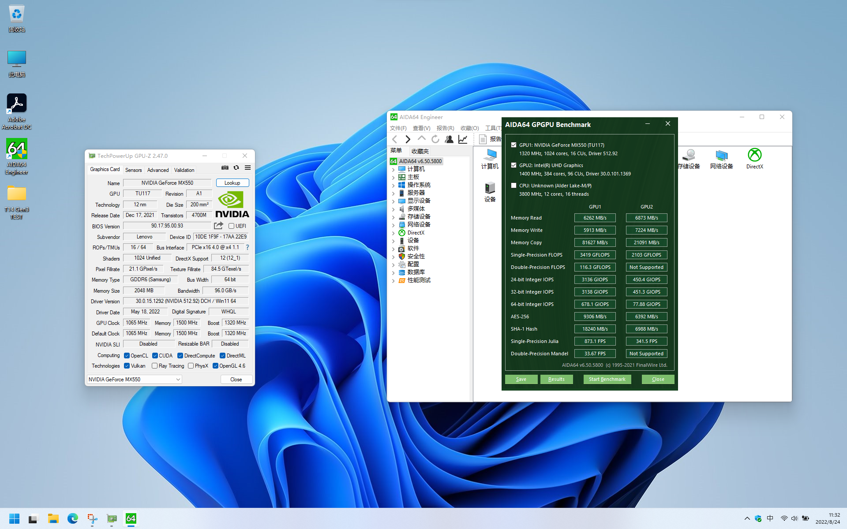847x529 pixels.
Task: Open AIDA64 Engineer desktop shortcut
Action: pyautogui.click(x=17, y=156)
